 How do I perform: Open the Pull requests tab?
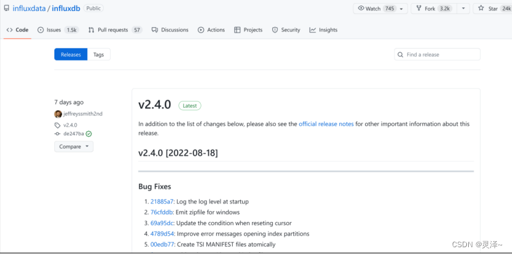click(115, 30)
